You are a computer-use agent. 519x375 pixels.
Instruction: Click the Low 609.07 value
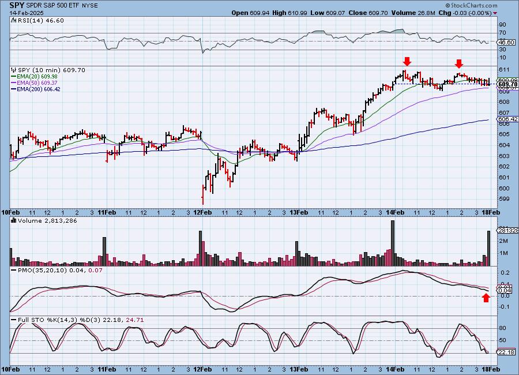(328, 13)
